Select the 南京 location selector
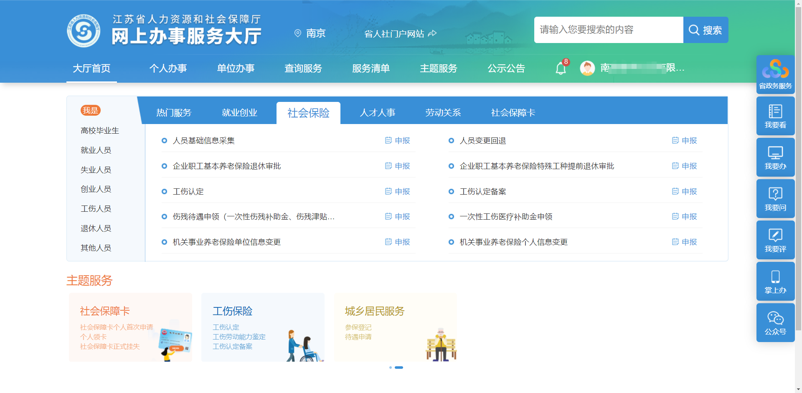802x393 pixels. (310, 33)
